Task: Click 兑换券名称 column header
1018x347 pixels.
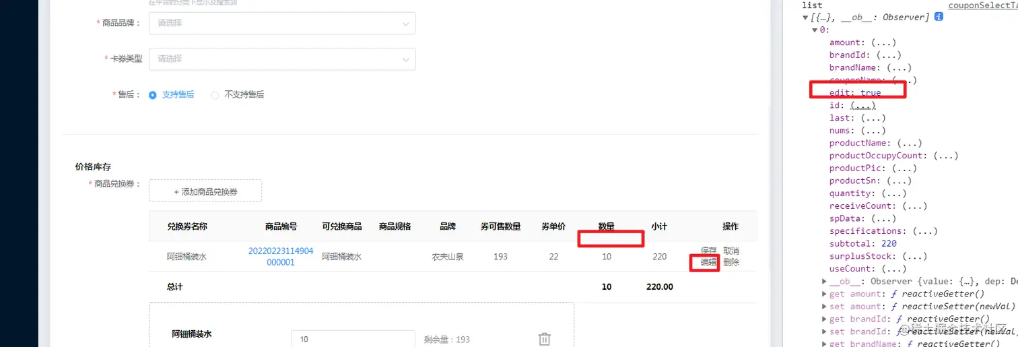Action: coord(187,226)
